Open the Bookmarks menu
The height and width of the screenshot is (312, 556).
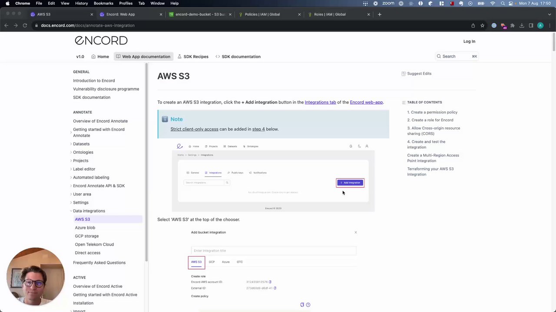click(x=103, y=3)
